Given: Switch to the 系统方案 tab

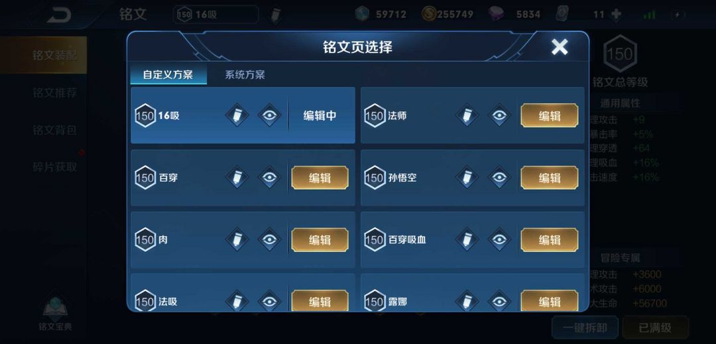Looking at the screenshot, I should click(245, 75).
